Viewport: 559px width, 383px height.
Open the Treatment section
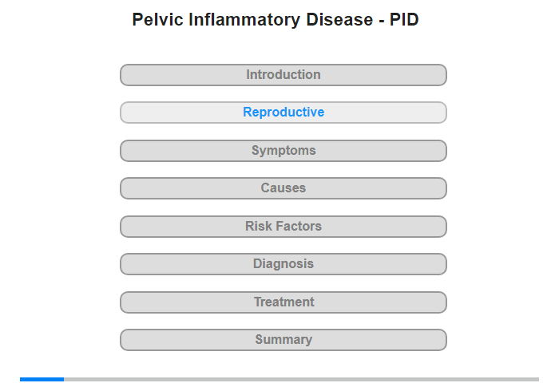point(283,302)
